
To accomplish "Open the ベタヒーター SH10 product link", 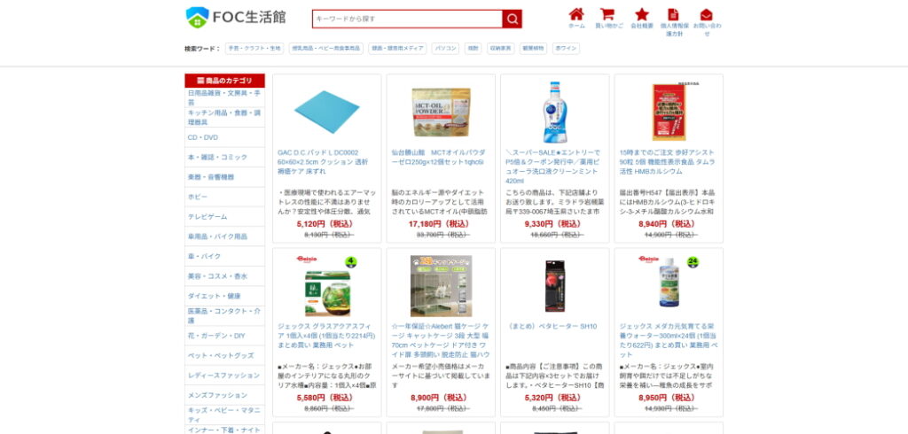I will point(552,326).
